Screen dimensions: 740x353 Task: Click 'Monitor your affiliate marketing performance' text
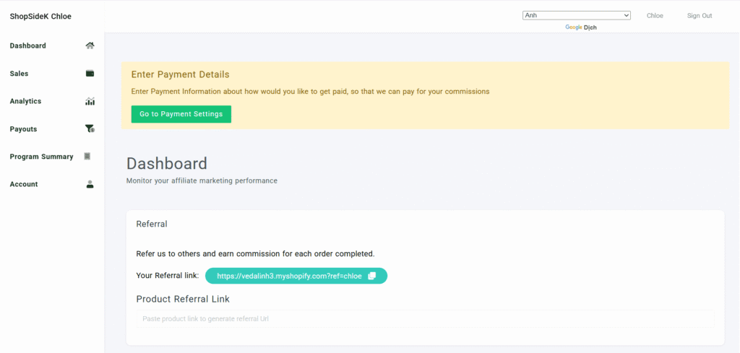pos(202,180)
